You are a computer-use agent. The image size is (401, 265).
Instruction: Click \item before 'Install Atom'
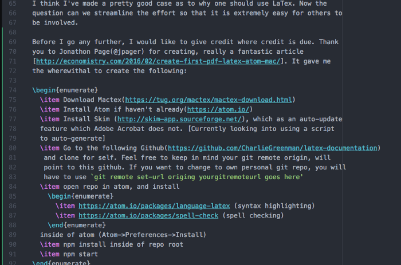50,110
